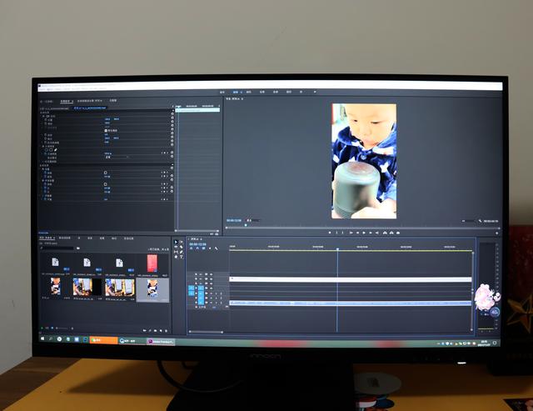
Task: Open workspace overflow double-chevron menu
Action: (315, 92)
